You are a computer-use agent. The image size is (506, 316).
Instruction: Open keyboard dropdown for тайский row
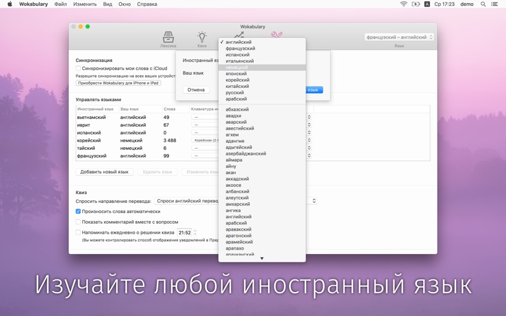pos(251,148)
